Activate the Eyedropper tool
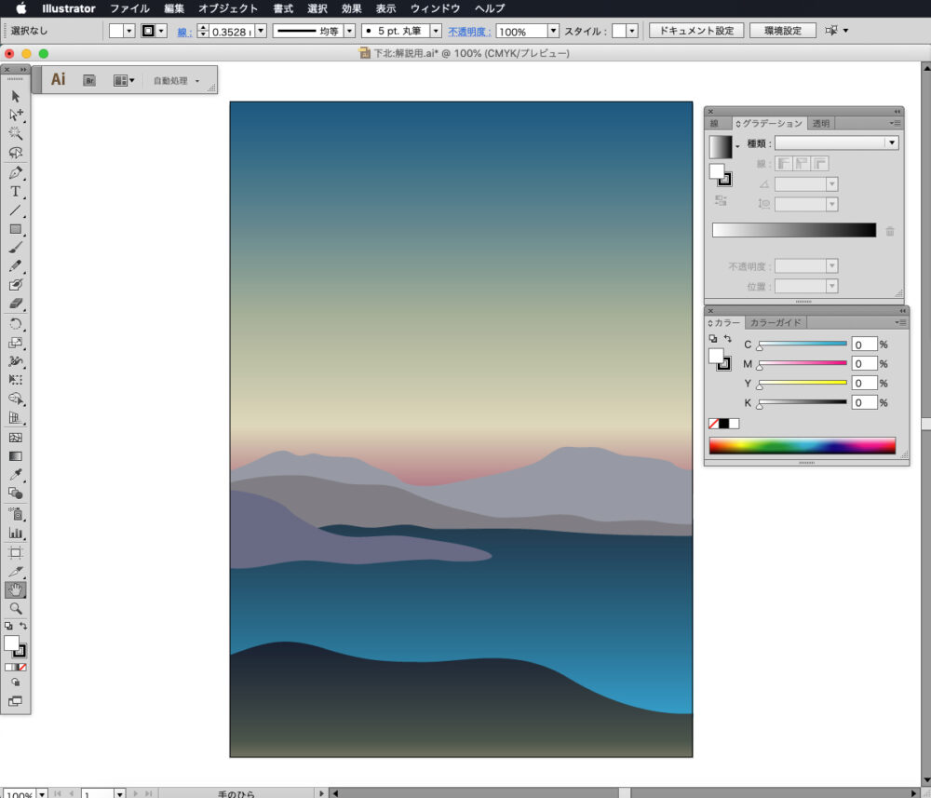 point(16,475)
